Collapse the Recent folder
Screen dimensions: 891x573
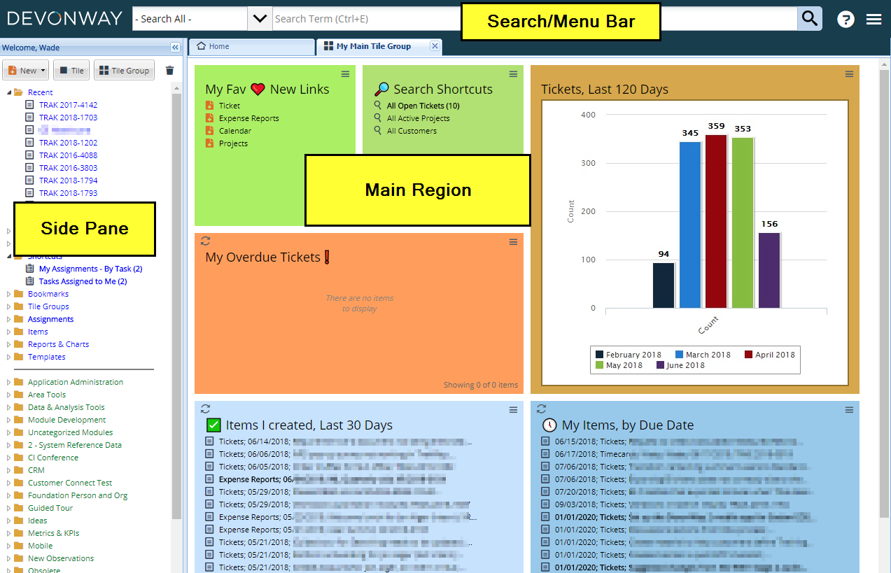click(x=9, y=92)
